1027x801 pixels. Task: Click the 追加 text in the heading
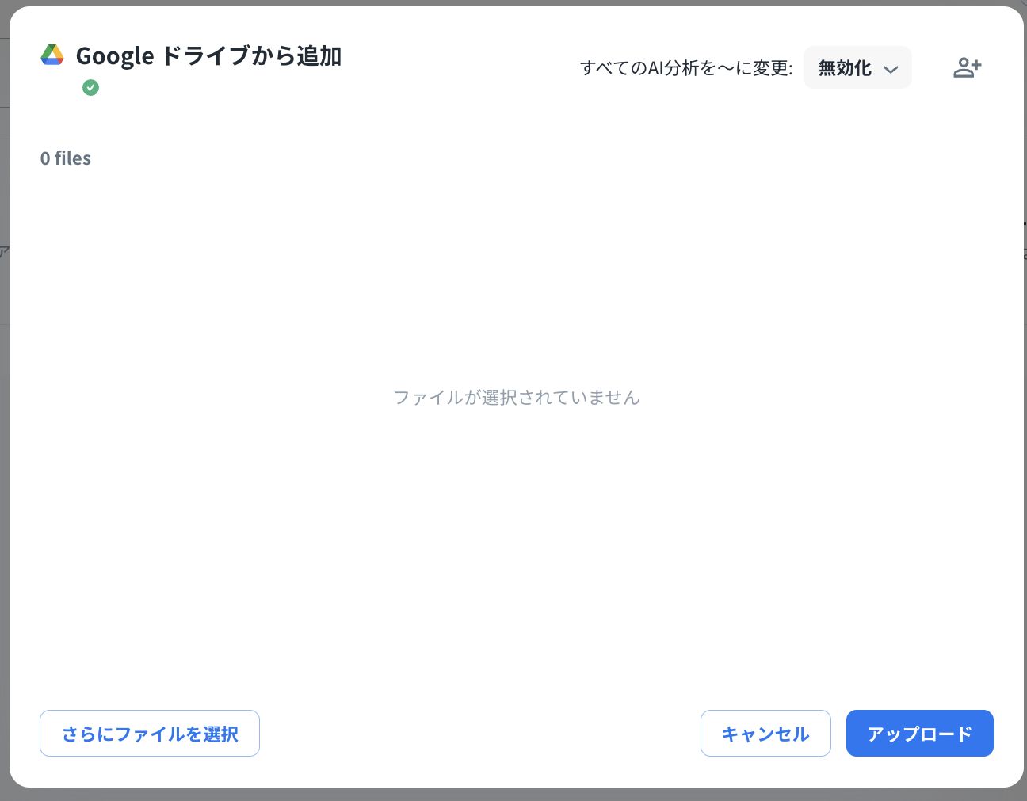coord(319,56)
